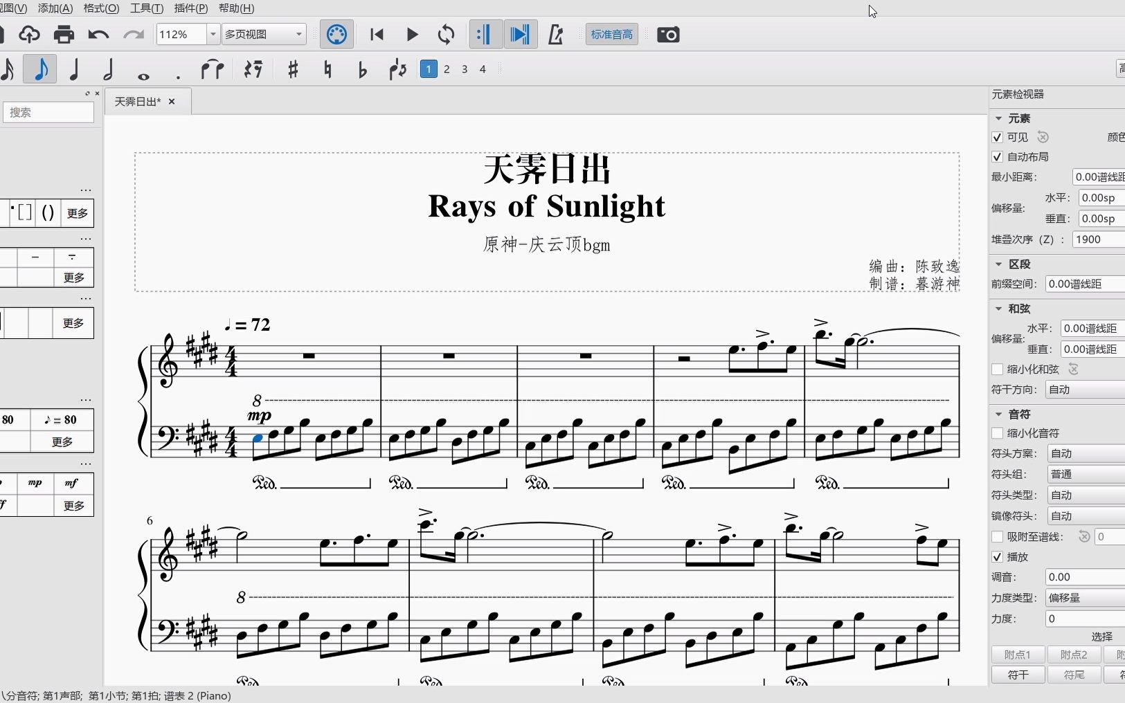This screenshot has height=703, width=1125.
Task: Flip note stem direction
Action: pyautogui.click(x=397, y=69)
